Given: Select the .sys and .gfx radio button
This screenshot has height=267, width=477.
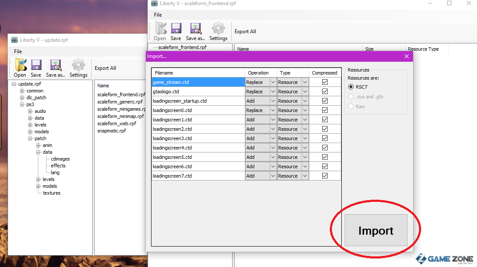Looking at the screenshot, I should (x=351, y=97).
